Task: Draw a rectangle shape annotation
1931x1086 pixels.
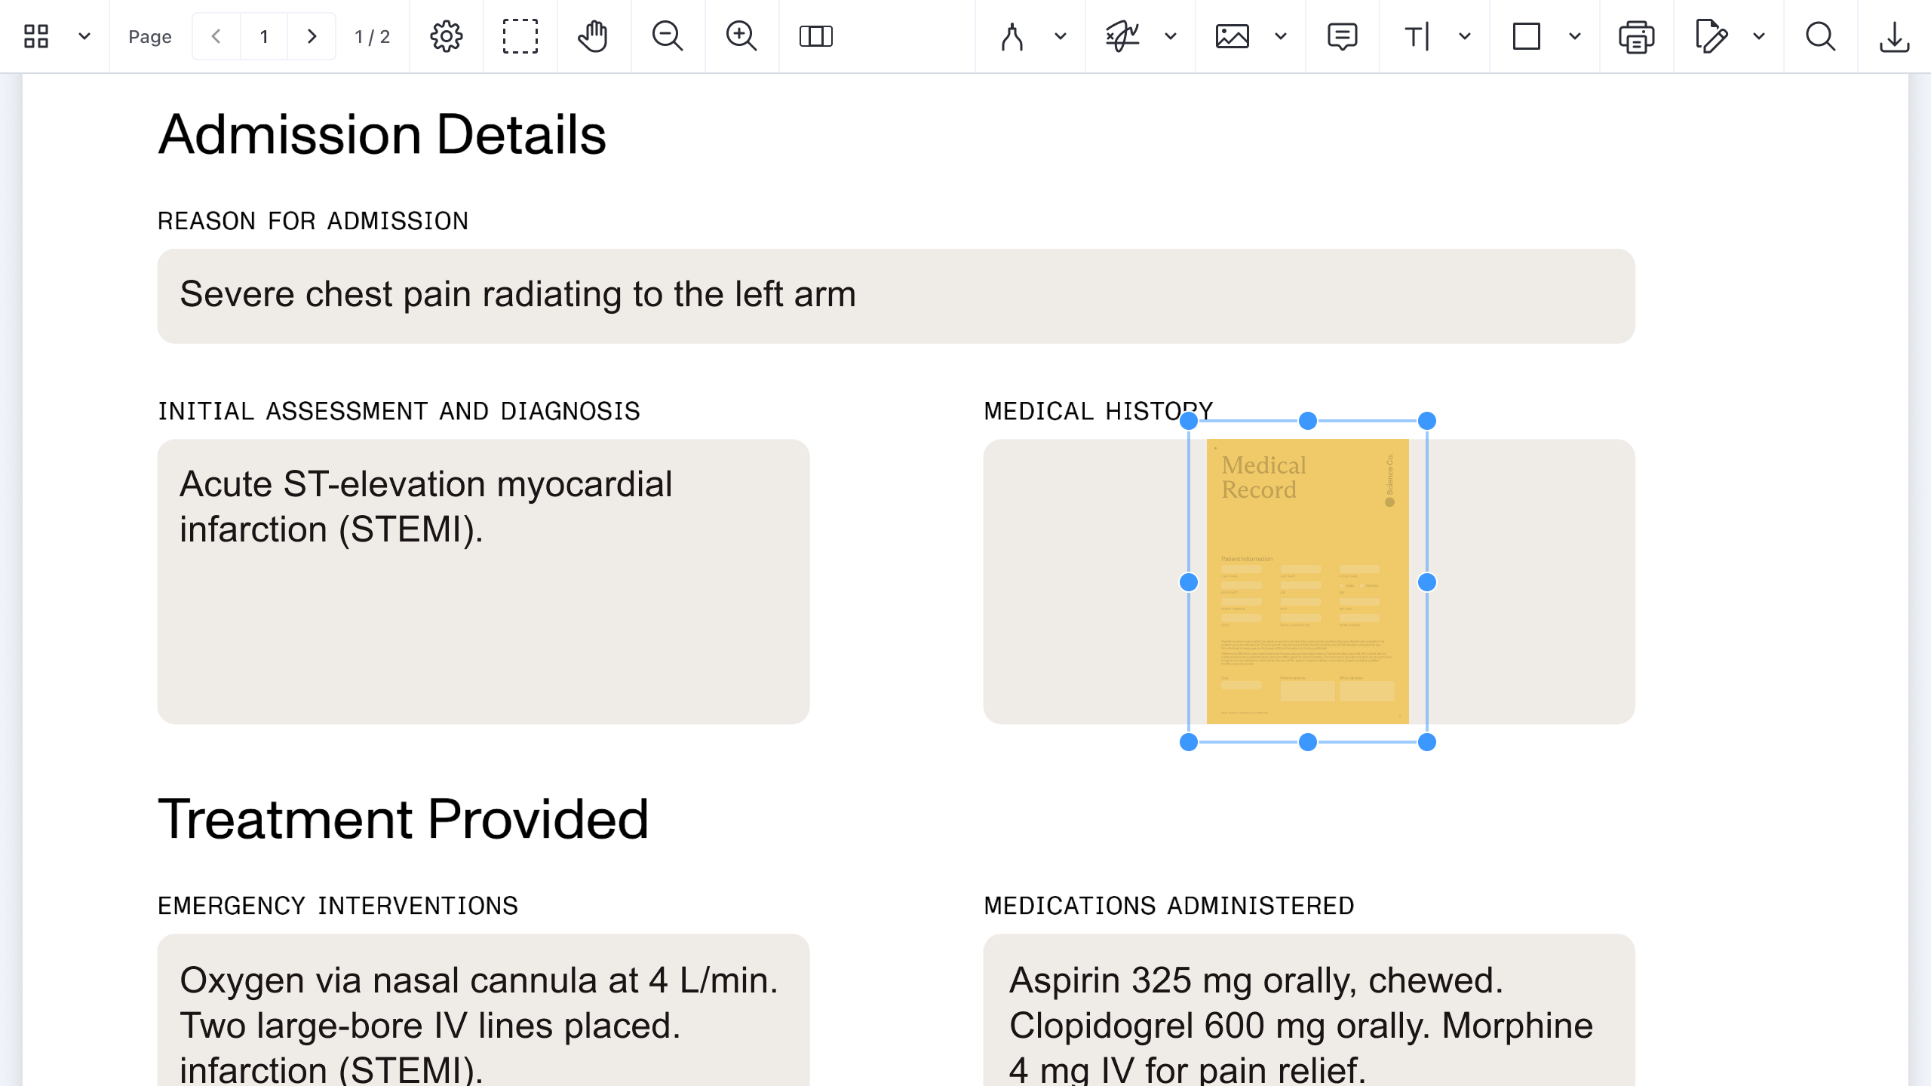Action: [x=1527, y=35]
